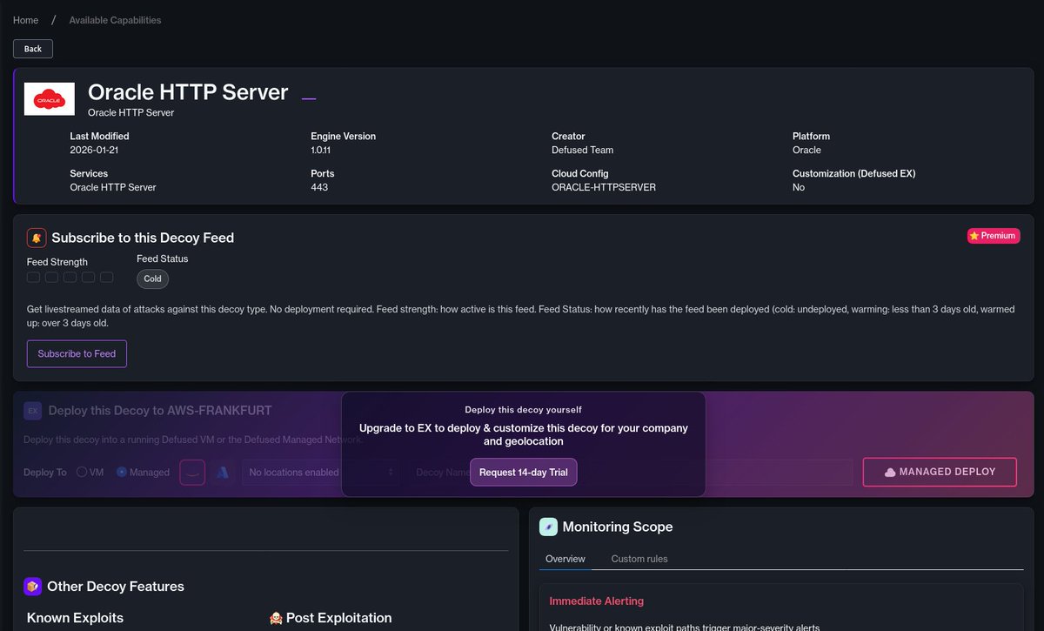Click the Immediate Alerting heading

click(x=597, y=601)
